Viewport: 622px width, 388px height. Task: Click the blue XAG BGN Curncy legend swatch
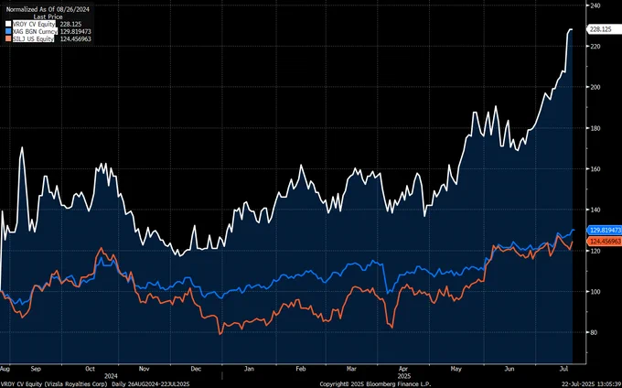click(x=8, y=31)
